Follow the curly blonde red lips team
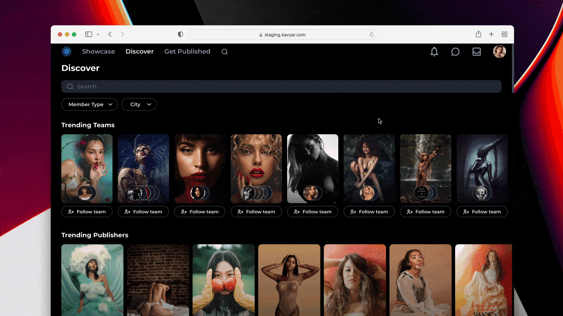 coord(256,212)
